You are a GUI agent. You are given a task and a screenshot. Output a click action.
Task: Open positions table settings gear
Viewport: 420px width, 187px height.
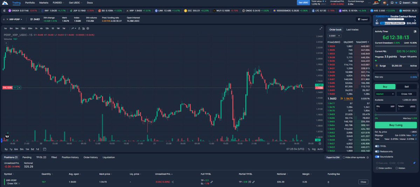pyautogui.click(x=367, y=158)
